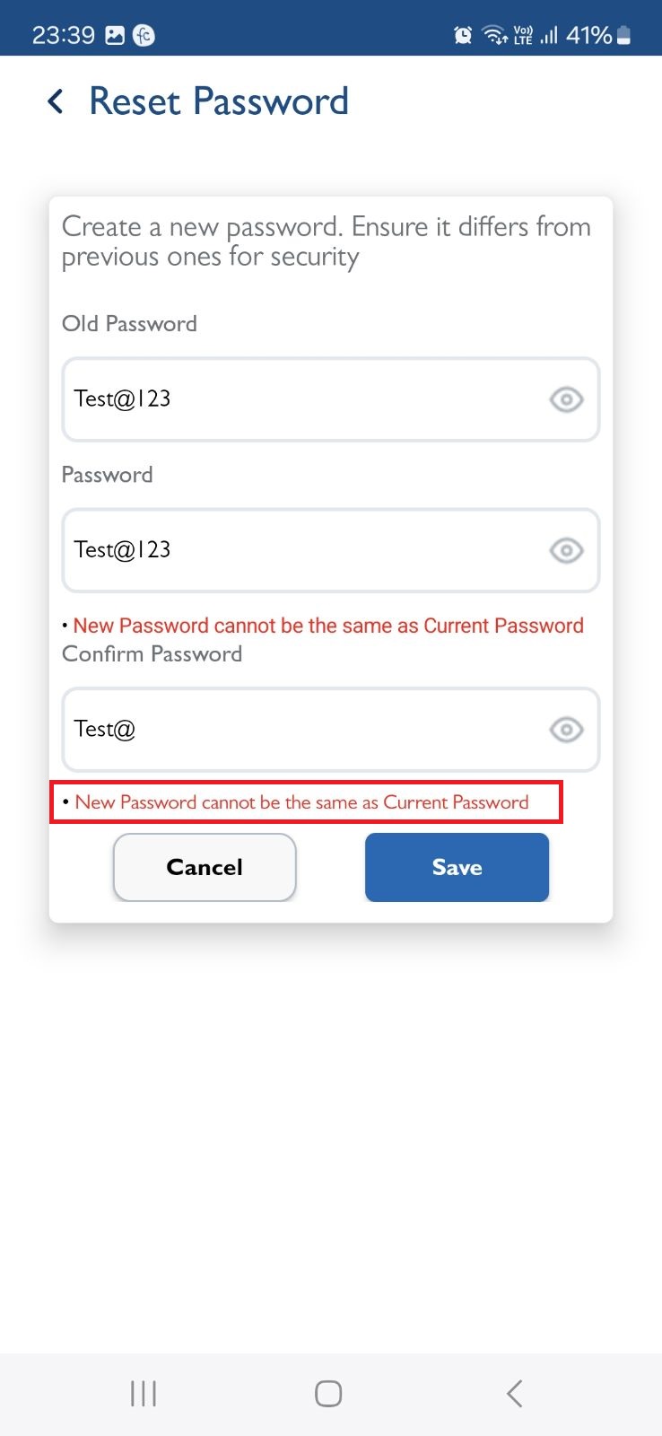Viewport: 662px width, 1436px height.
Task: Tap the system back navigation chevron
Action: click(x=514, y=1394)
